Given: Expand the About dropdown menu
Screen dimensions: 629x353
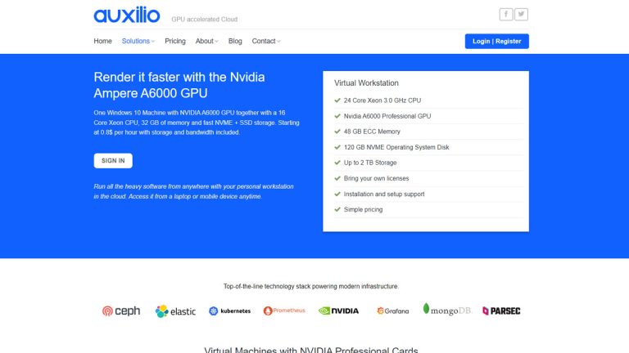Looking at the screenshot, I should coord(206,41).
